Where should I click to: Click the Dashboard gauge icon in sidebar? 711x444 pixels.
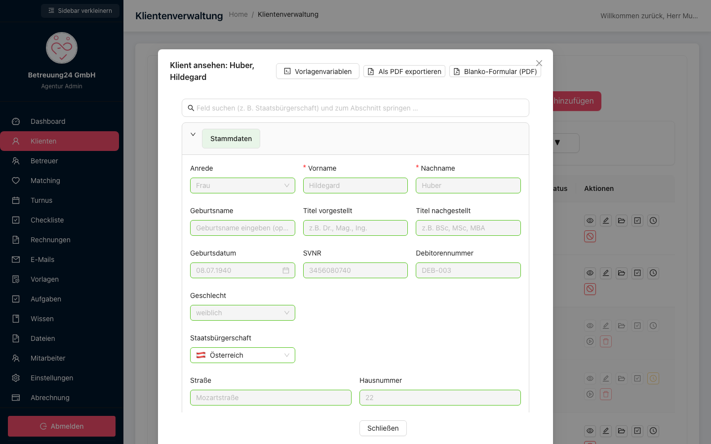pyautogui.click(x=16, y=121)
